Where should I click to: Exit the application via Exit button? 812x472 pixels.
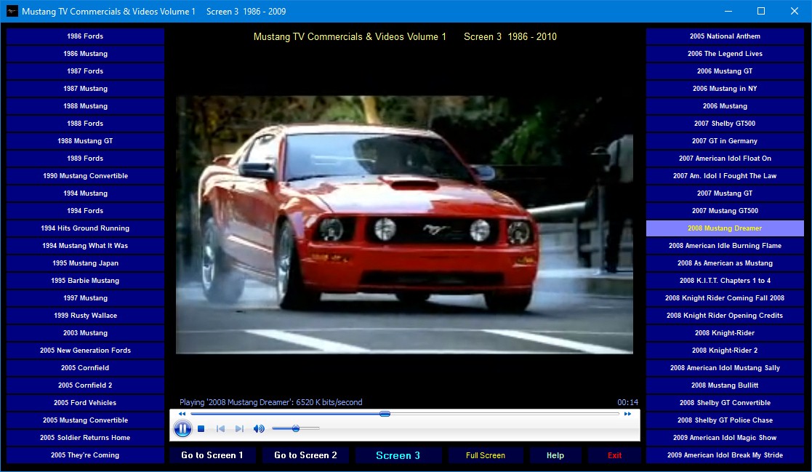(615, 455)
